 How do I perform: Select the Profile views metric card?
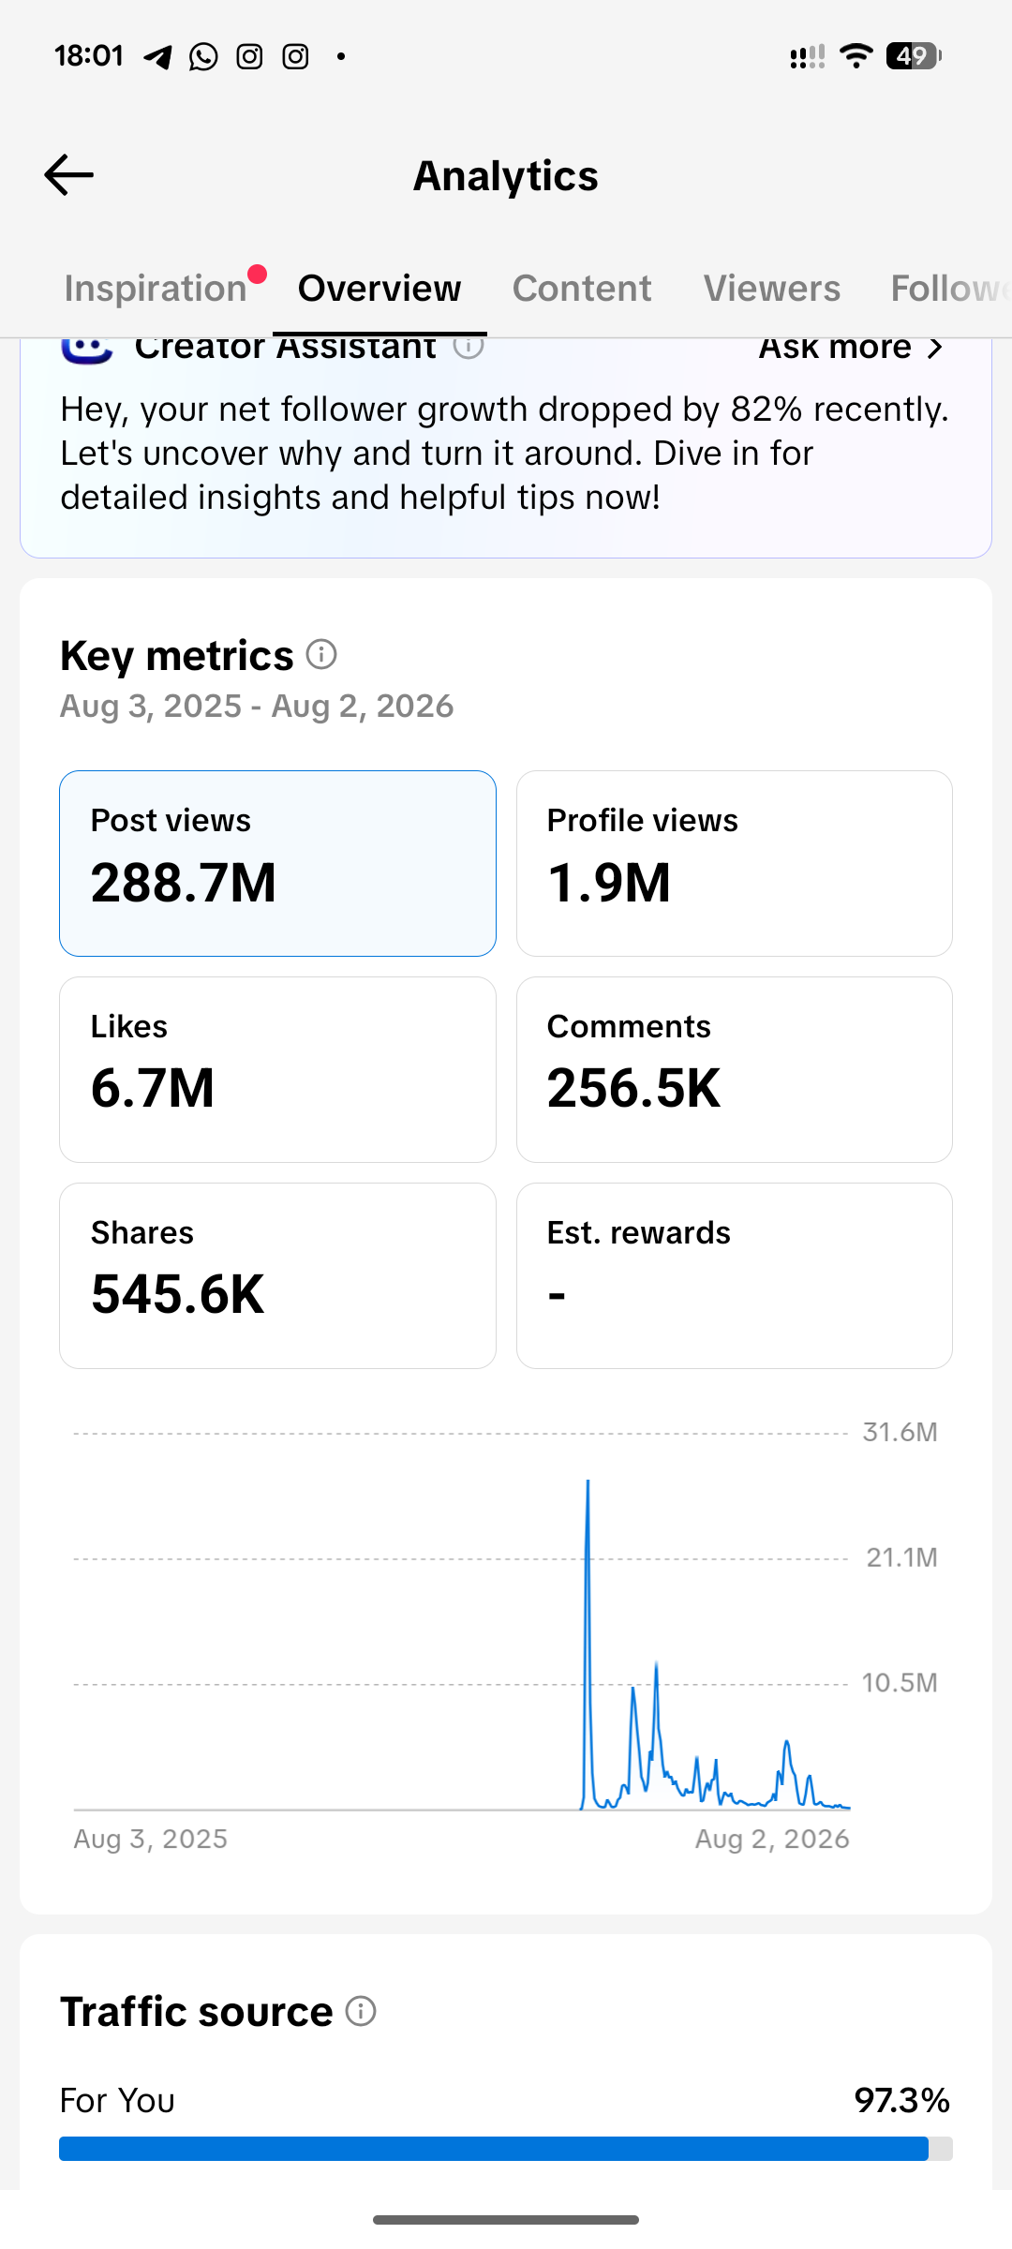coord(735,863)
